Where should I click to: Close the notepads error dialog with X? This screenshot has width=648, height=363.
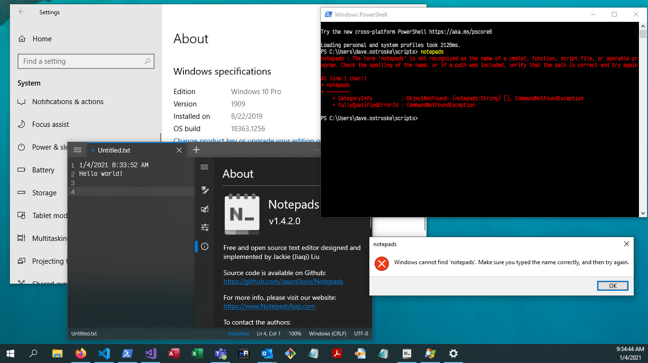(x=627, y=244)
